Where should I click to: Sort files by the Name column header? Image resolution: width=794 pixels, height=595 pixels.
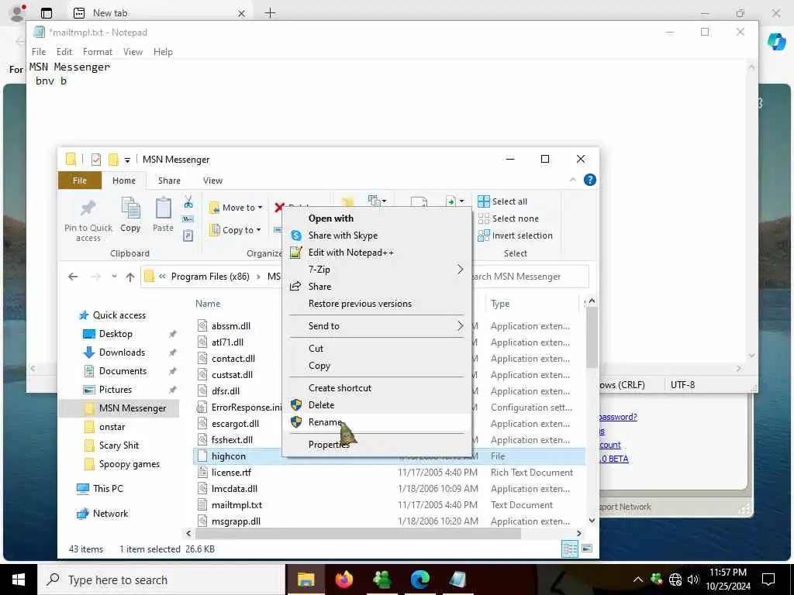208,304
